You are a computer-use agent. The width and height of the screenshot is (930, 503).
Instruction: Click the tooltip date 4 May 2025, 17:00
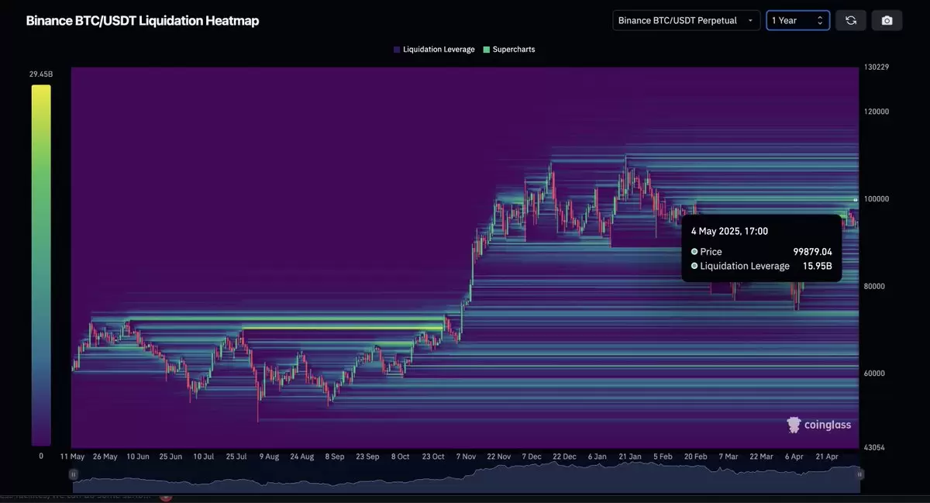pyautogui.click(x=730, y=231)
